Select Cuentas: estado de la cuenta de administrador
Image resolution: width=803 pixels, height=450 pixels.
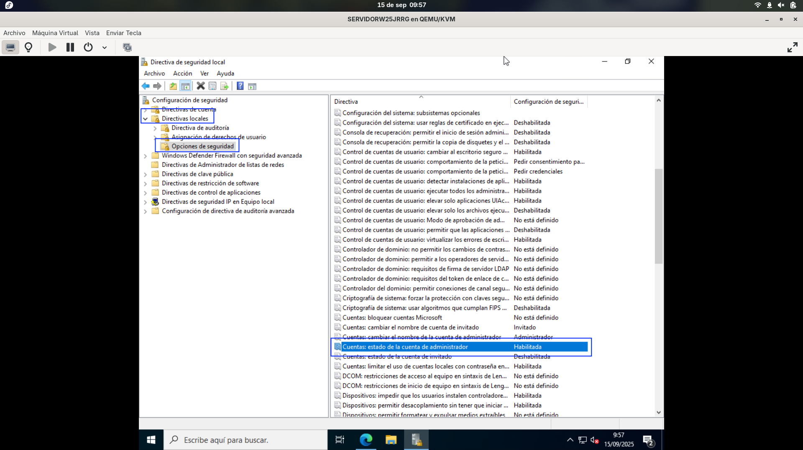pos(460,347)
